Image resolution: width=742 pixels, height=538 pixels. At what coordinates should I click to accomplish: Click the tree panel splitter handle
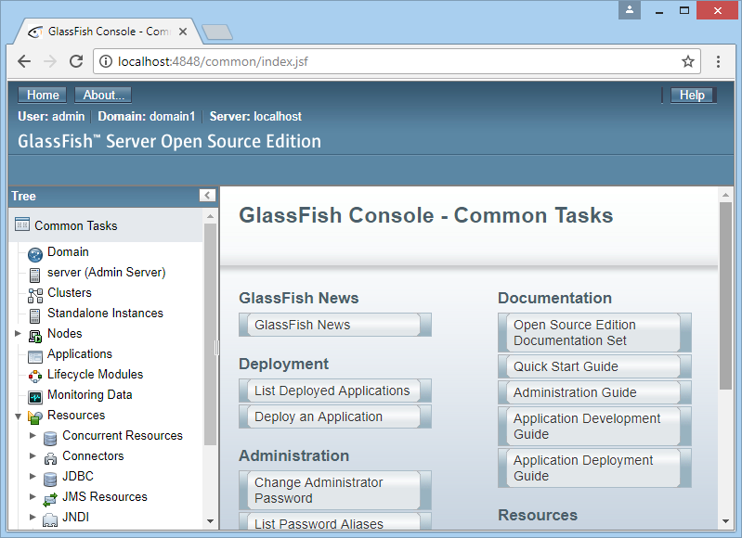tap(216, 348)
